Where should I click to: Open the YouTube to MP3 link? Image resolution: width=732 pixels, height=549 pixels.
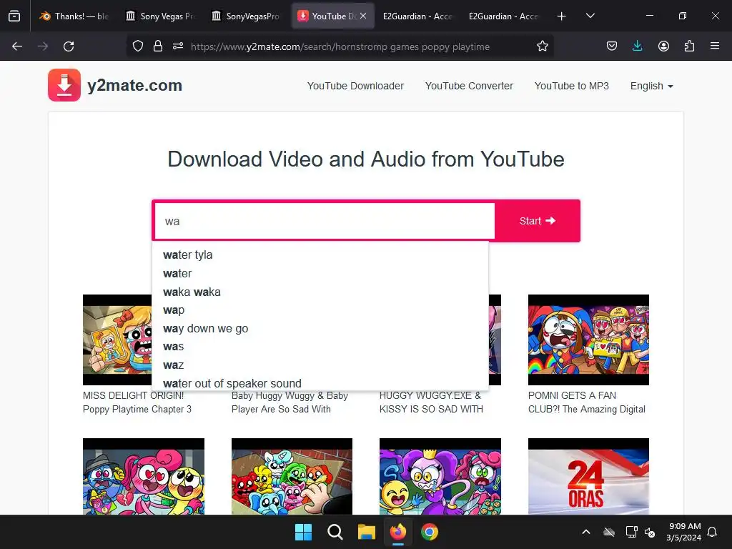click(571, 86)
